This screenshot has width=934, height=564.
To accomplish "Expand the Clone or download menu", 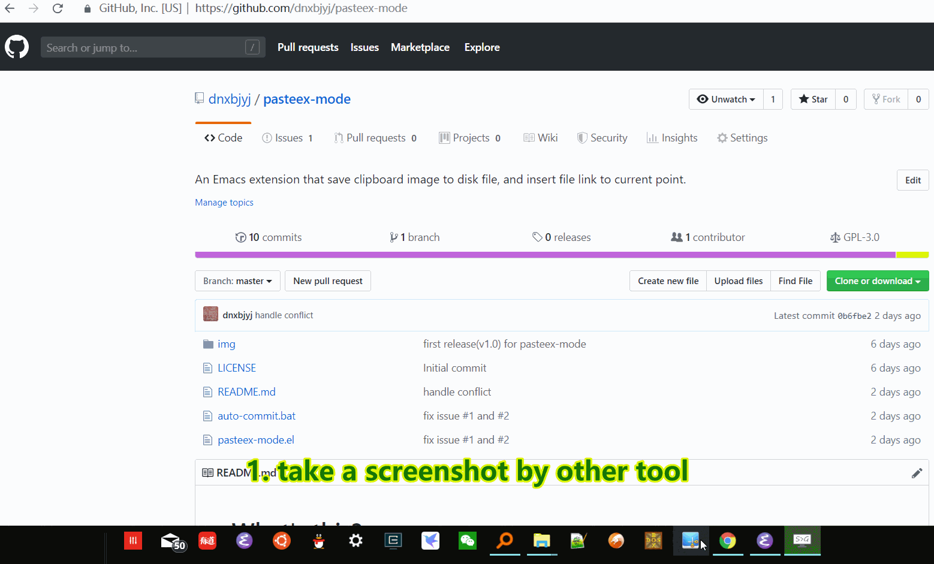I will tap(878, 281).
